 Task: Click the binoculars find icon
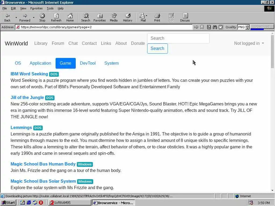215,27
